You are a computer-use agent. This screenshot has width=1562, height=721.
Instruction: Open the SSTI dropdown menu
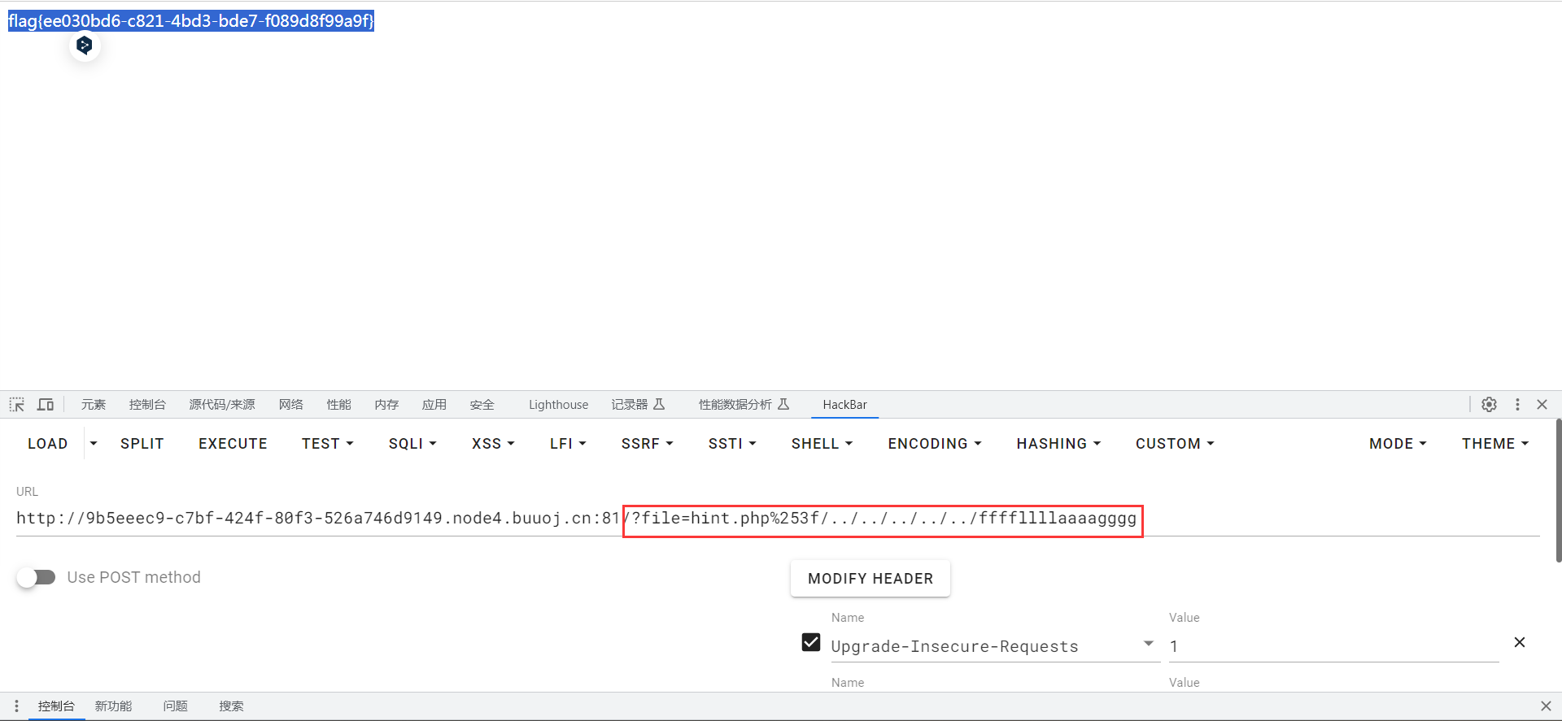click(x=732, y=444)
